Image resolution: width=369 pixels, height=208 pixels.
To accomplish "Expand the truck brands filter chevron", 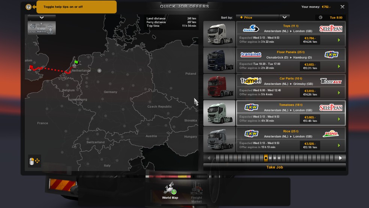I will click(42, 18).
